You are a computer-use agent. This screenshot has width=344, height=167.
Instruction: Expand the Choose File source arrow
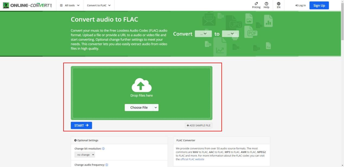pos(156,108)
